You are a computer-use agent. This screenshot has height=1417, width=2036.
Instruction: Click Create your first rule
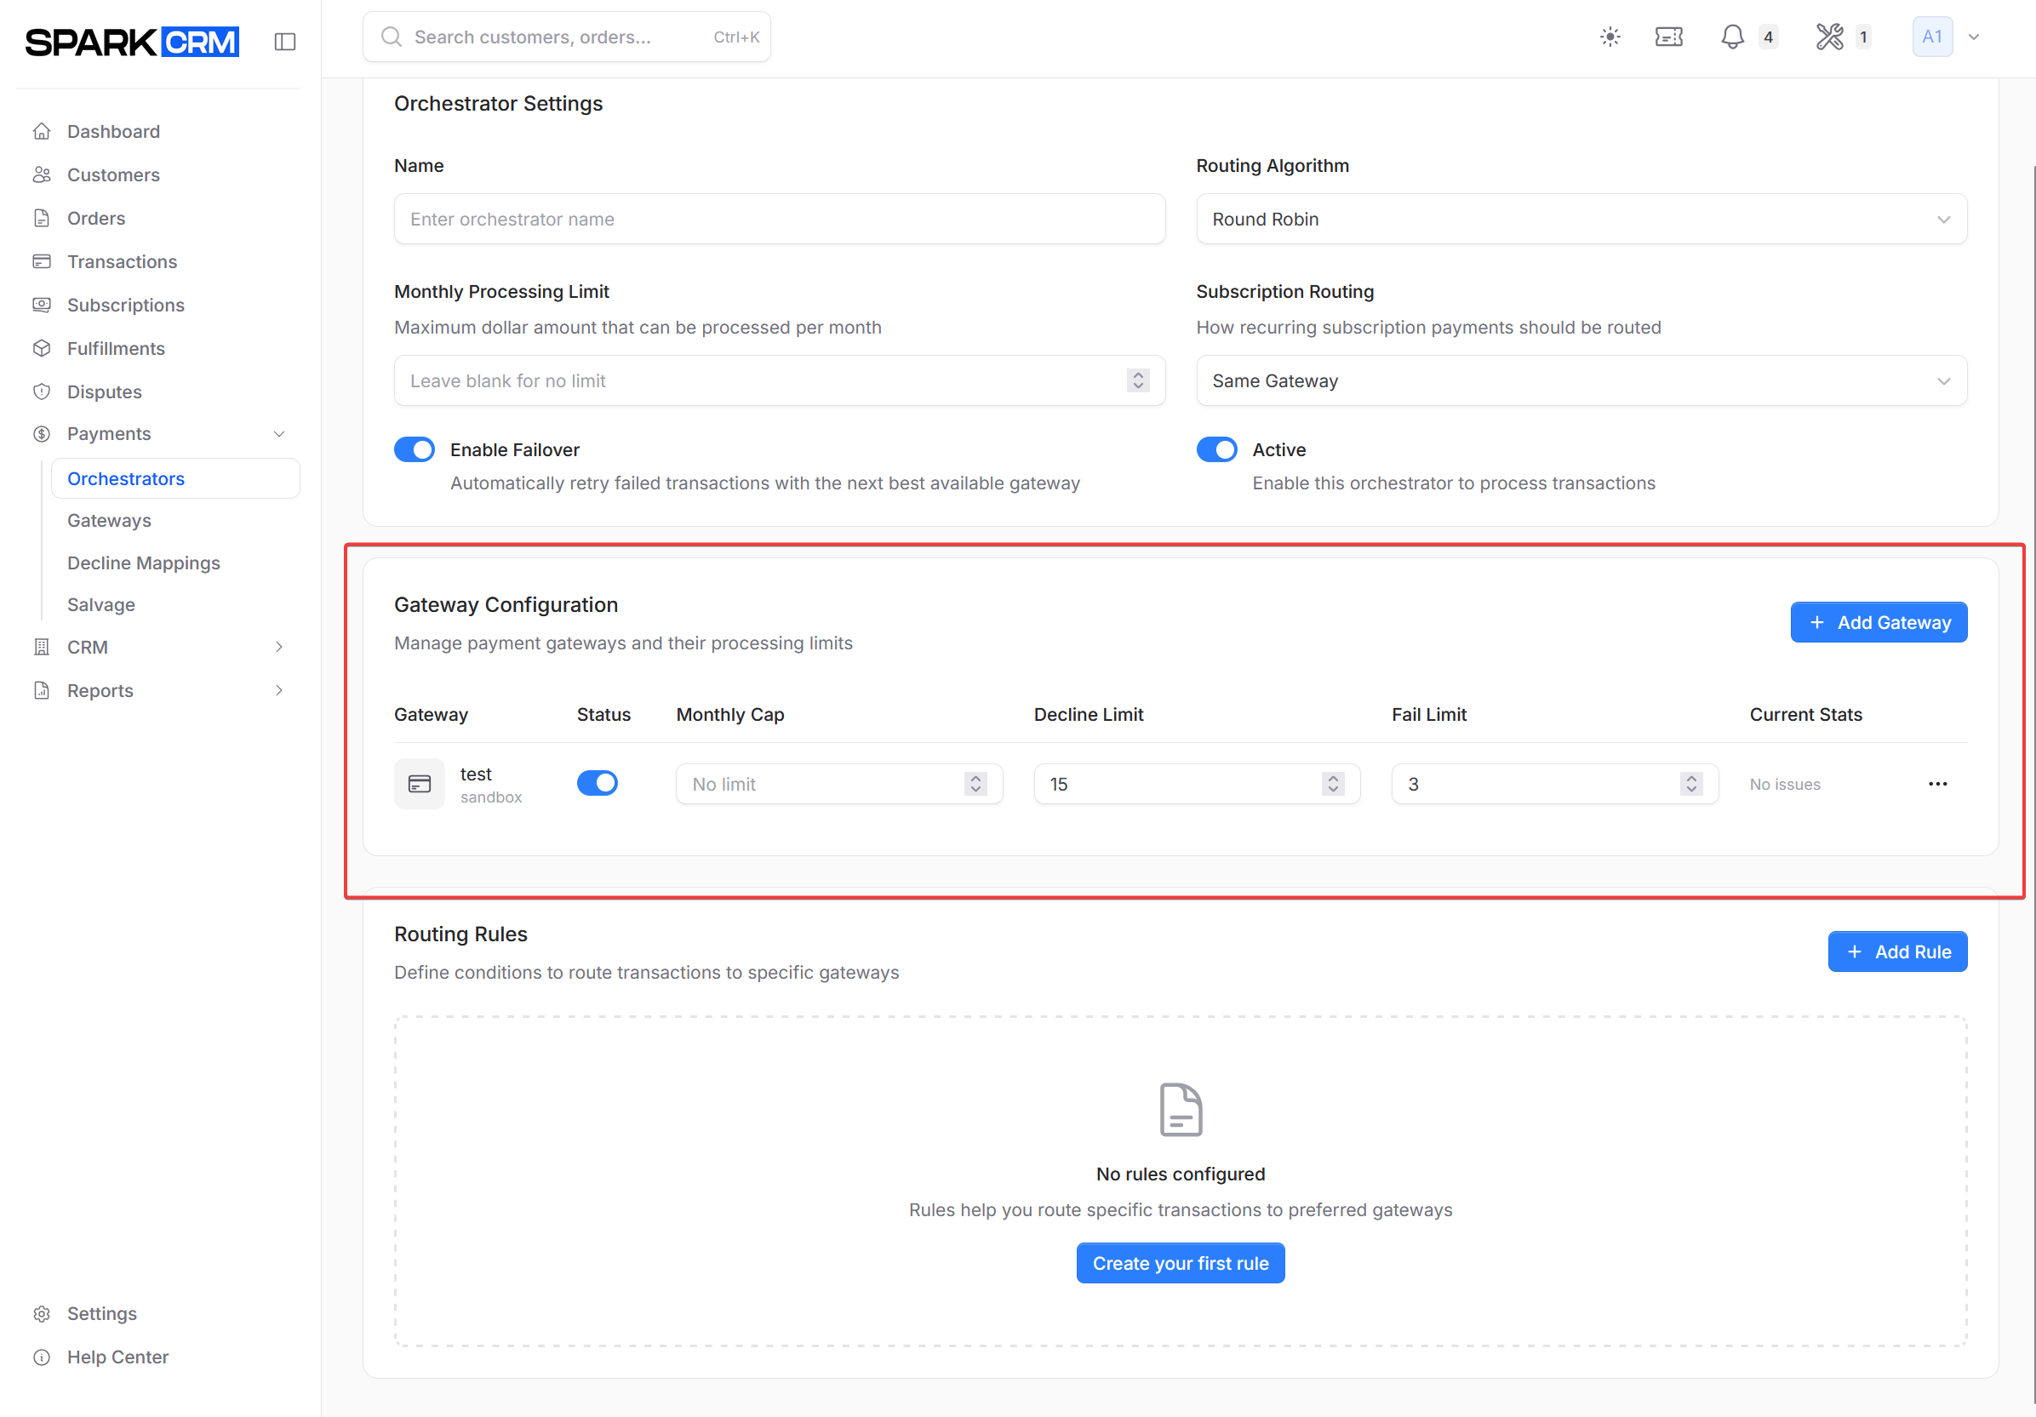(1181, 1263)
